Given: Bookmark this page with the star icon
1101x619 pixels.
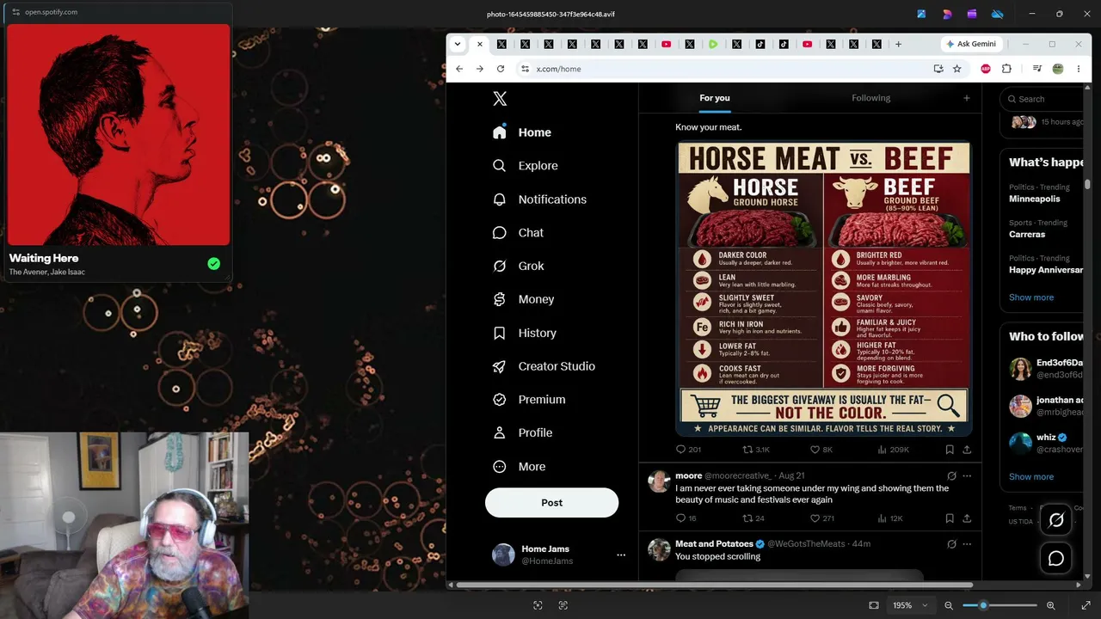Looking at the screenshot, I should pyautogui.click(x=956, y=69).
